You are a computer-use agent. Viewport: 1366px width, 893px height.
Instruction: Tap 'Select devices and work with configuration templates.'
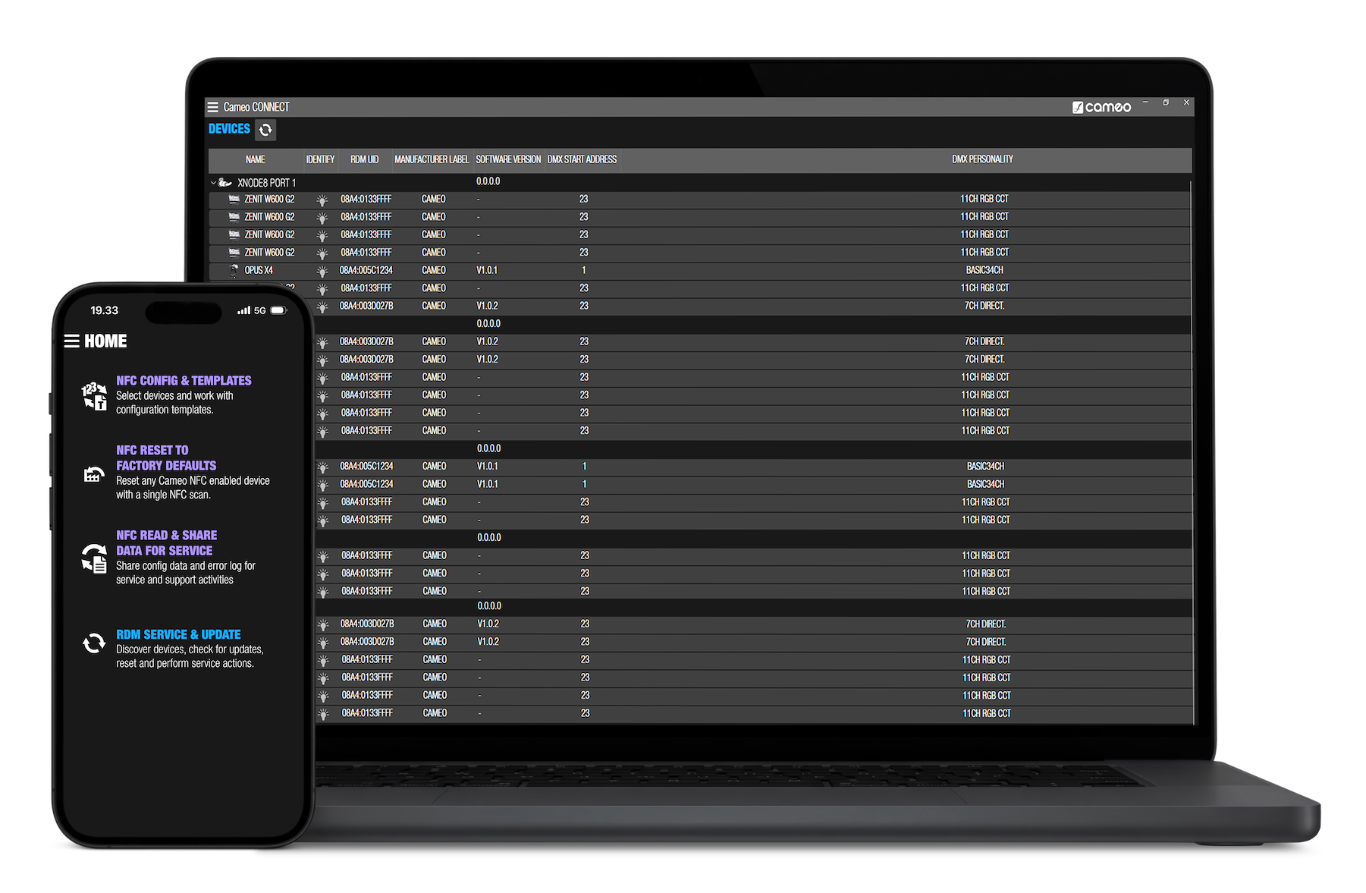pyautogui.click(x=174, y=403)
